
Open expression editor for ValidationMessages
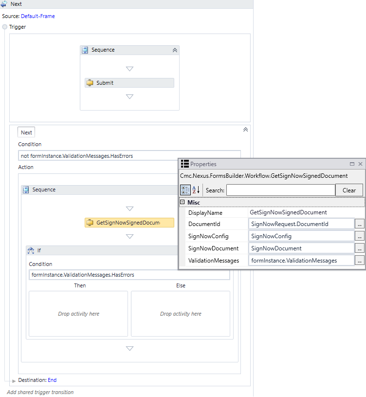(x=359, y=261)
